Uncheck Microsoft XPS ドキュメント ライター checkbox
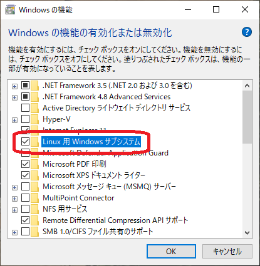Screen dimensions: 260x266 pyautogui.click(x=25, y=175)
